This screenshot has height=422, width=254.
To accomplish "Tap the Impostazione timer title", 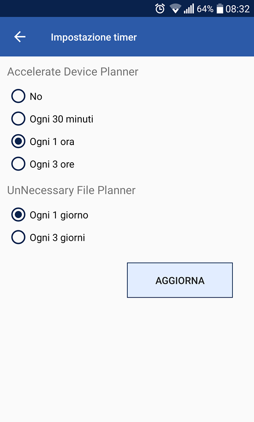I will click(x=94, y=37).
